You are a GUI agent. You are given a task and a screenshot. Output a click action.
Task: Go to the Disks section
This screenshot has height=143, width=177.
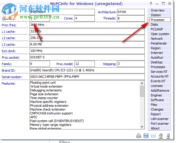(159, 24)
